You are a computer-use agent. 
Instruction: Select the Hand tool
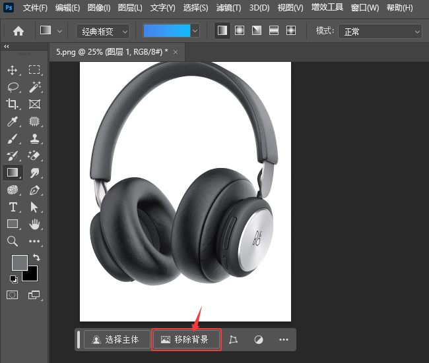[x=34, y=224]
